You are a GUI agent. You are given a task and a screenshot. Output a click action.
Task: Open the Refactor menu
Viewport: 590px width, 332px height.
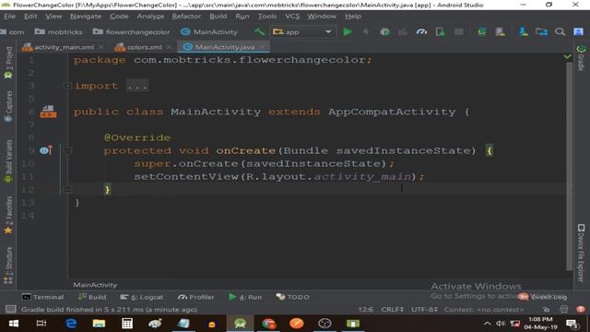click(186, 17)
